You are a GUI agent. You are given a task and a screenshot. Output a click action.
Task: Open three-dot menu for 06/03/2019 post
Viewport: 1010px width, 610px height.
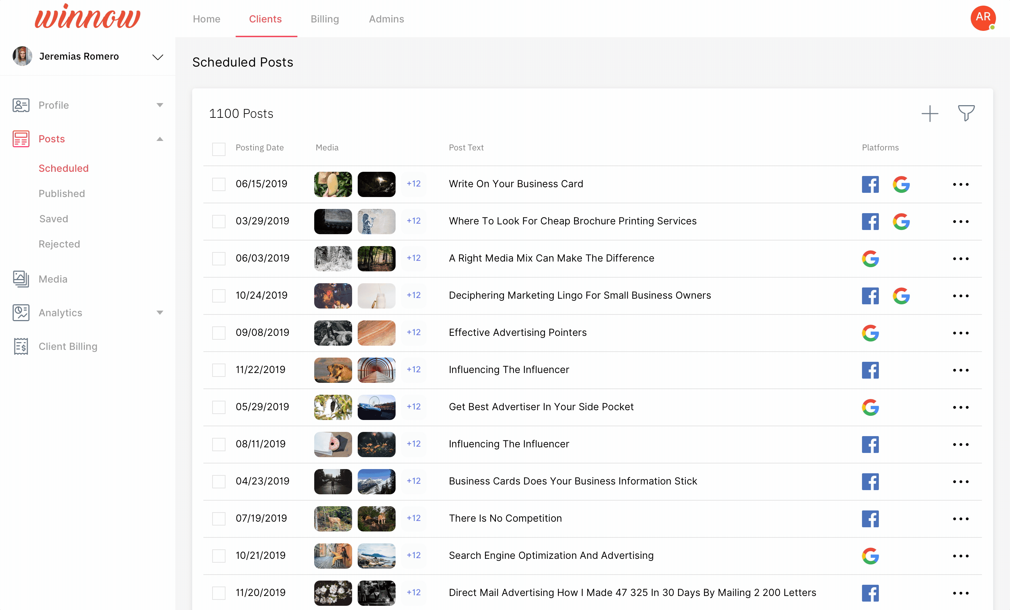[x=960, y=258]
